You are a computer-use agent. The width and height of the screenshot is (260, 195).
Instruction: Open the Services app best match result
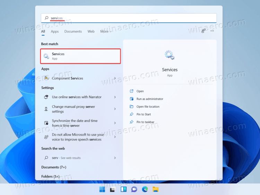pyautogui.click(x=80, y=56)
